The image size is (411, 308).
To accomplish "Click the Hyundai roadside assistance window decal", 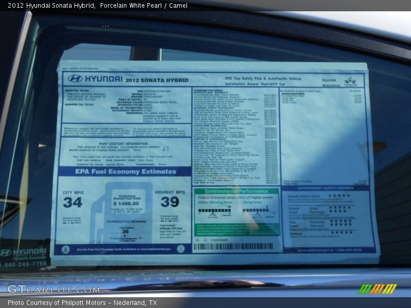I will tap(24, 257).
